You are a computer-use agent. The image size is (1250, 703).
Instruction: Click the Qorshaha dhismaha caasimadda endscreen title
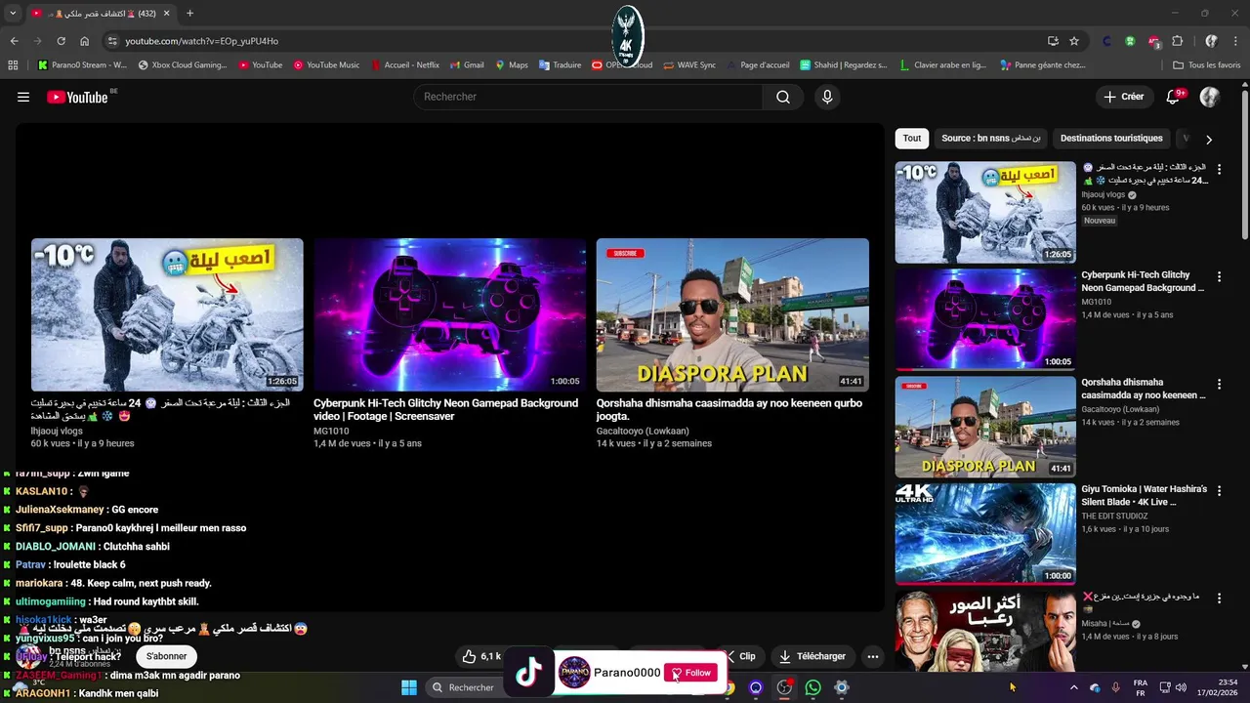click(729, 409)
